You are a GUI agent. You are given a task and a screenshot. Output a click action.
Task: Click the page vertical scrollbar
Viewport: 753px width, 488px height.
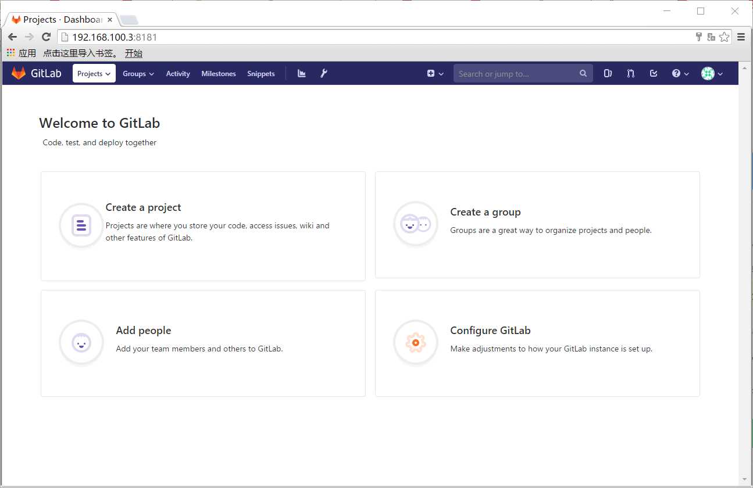[745, 273]
